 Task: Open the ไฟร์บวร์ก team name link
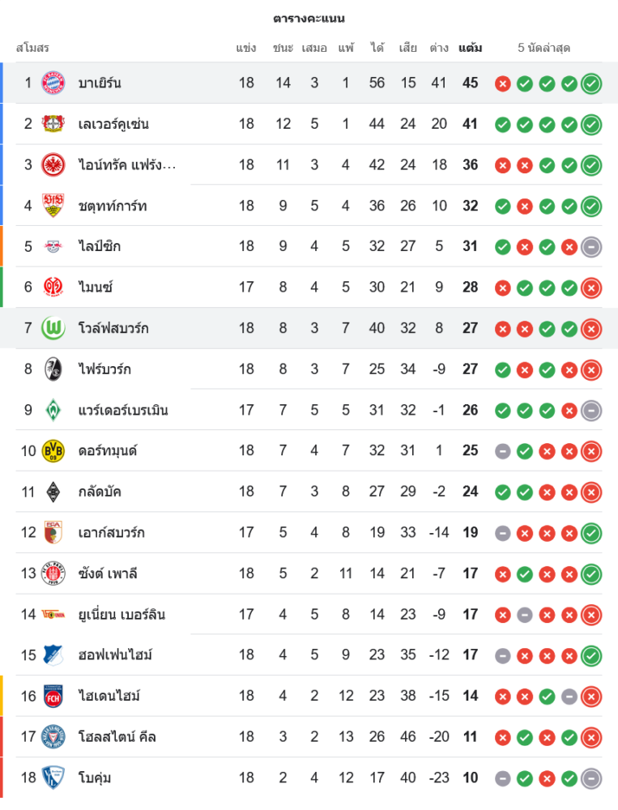pyautogui.click(x=104, y=369)
